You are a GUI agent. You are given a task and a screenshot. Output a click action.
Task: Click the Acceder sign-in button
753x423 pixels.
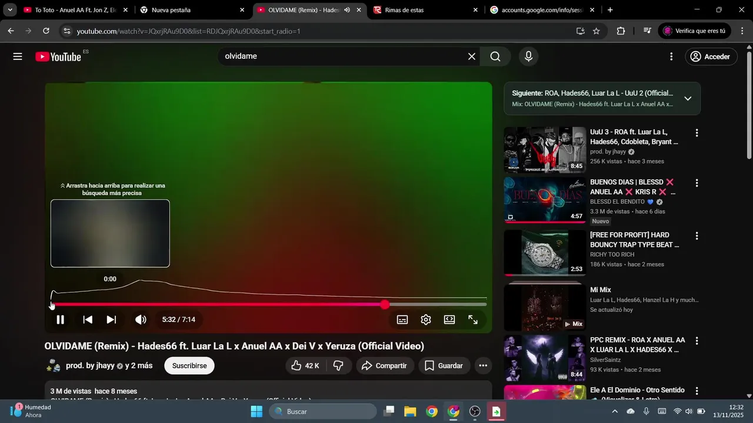(711, 56)
